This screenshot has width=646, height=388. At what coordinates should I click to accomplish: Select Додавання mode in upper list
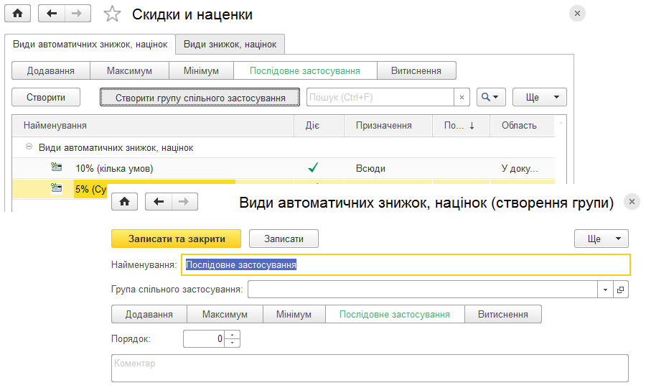click(51, 70)
